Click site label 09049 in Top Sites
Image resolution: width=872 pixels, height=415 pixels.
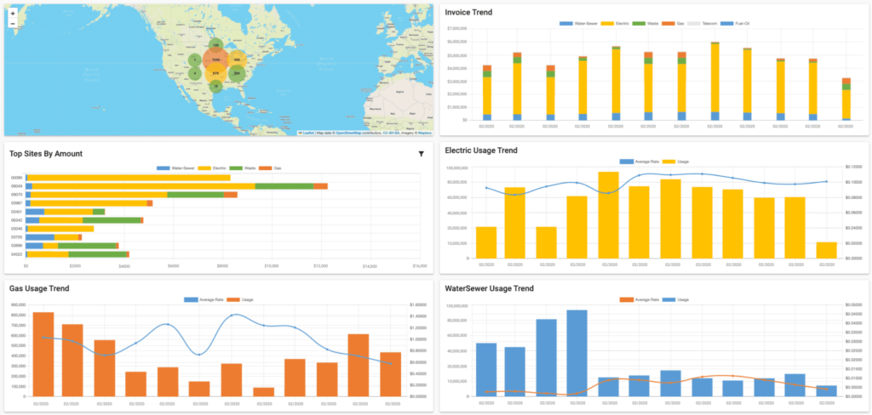tap(15, 186)
